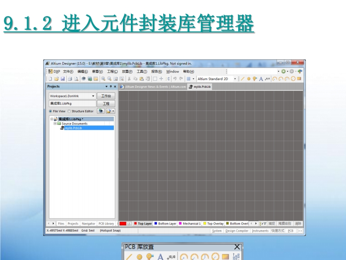Open the Projects panel options arrow menu
This screenshot has height=260, width=346.
point(106,87)
